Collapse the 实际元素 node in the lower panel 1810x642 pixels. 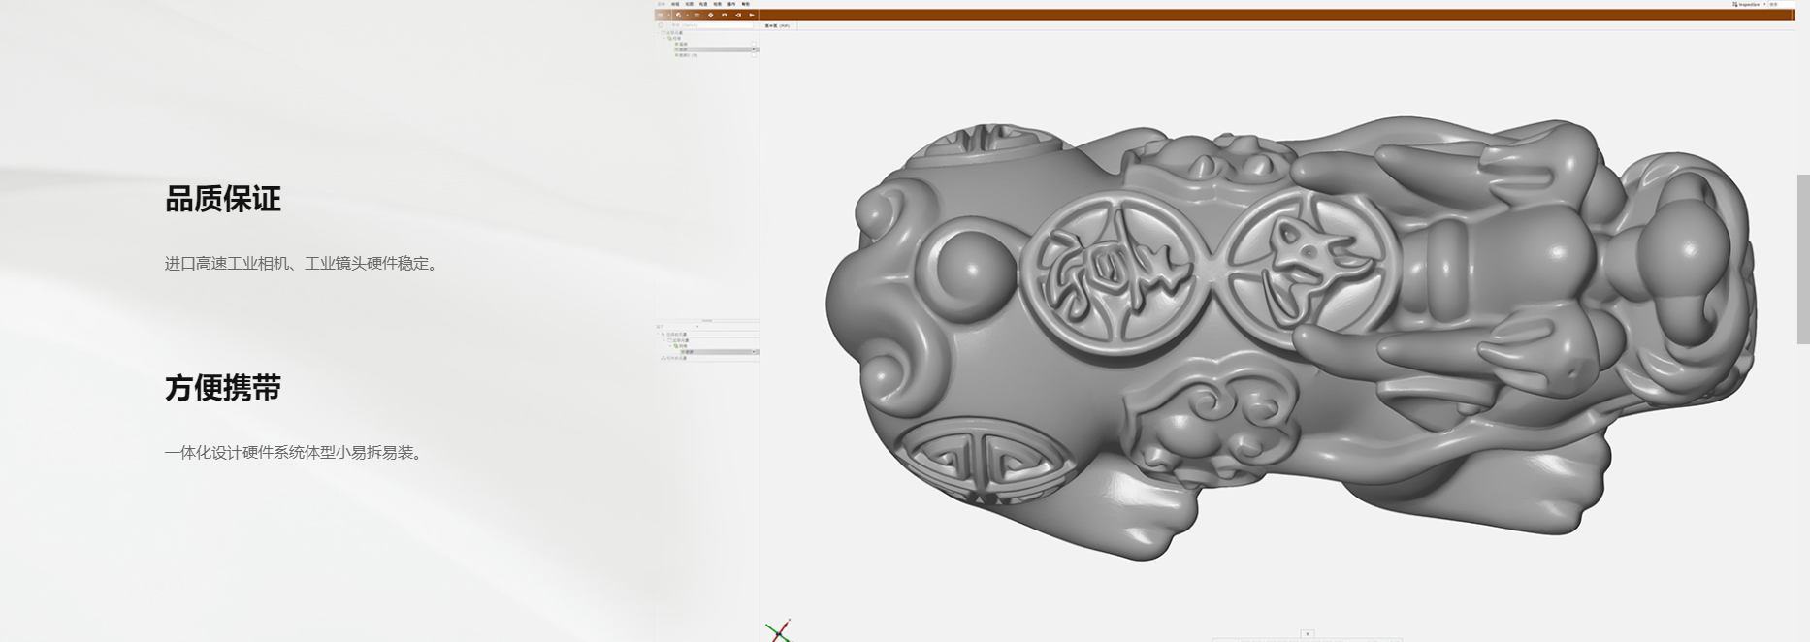(x=664, y=340)
